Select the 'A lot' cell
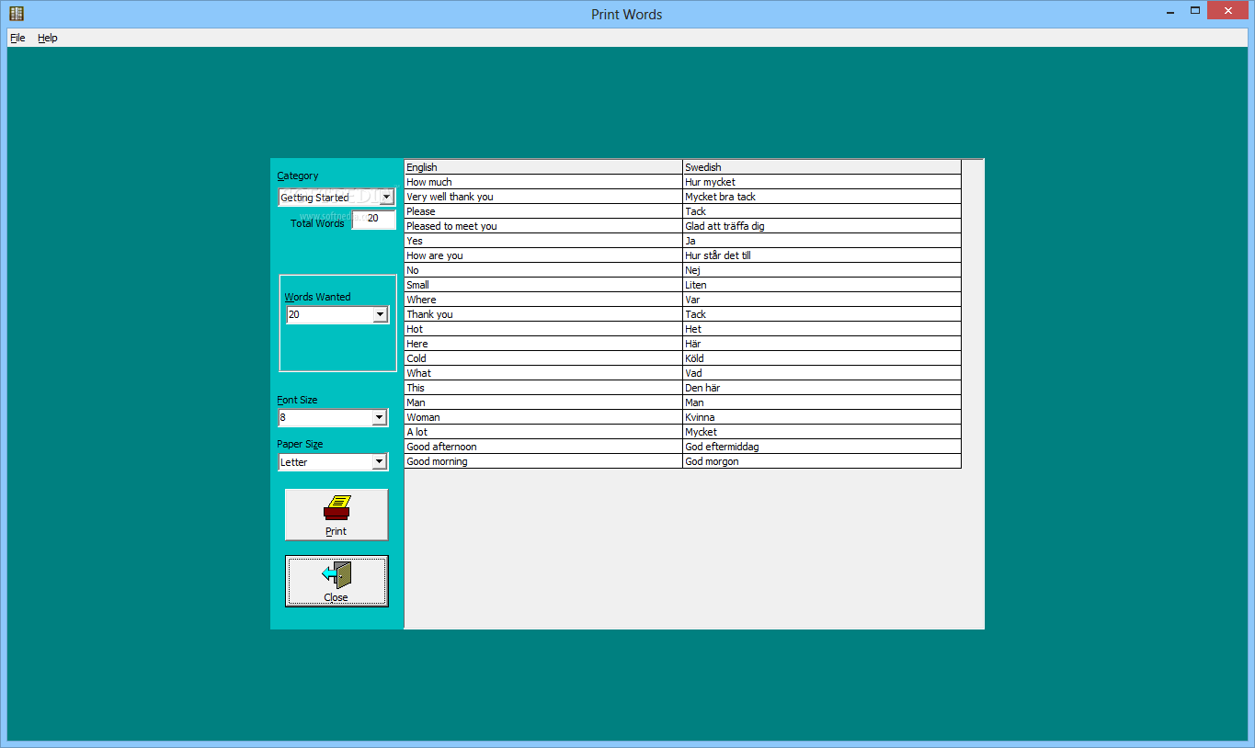 [x=543, y=432]
